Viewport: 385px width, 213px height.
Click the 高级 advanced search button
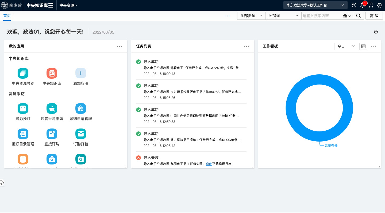click(x=374, y=16)
